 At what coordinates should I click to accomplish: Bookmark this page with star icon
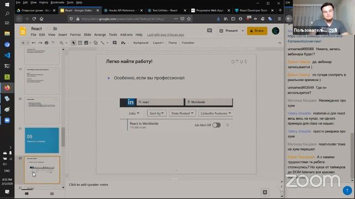189,19
